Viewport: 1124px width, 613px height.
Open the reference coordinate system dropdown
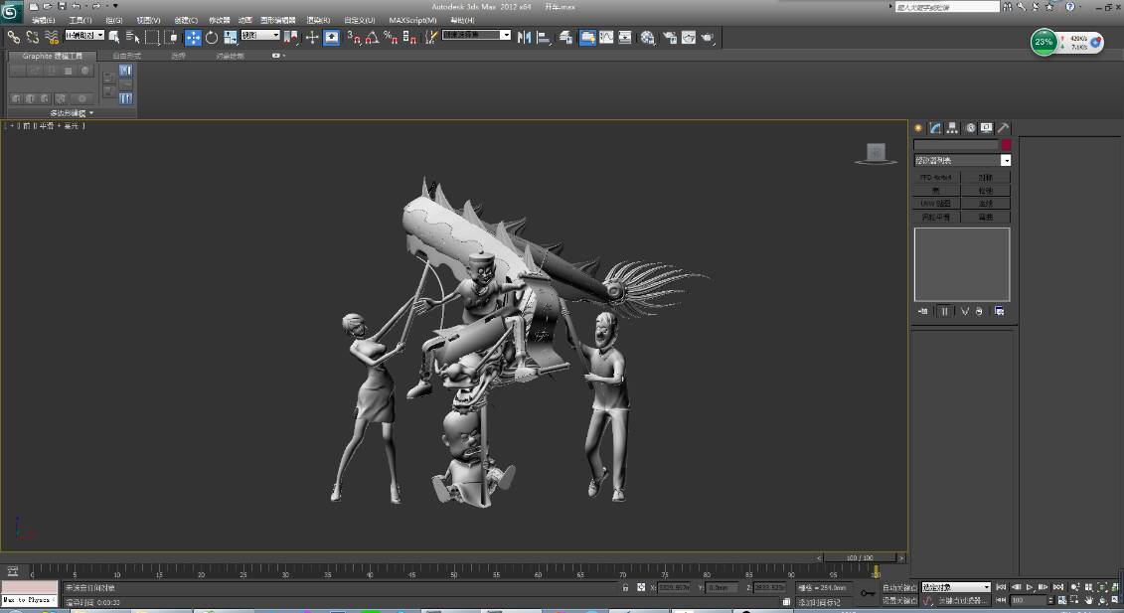tap(261, 36)
